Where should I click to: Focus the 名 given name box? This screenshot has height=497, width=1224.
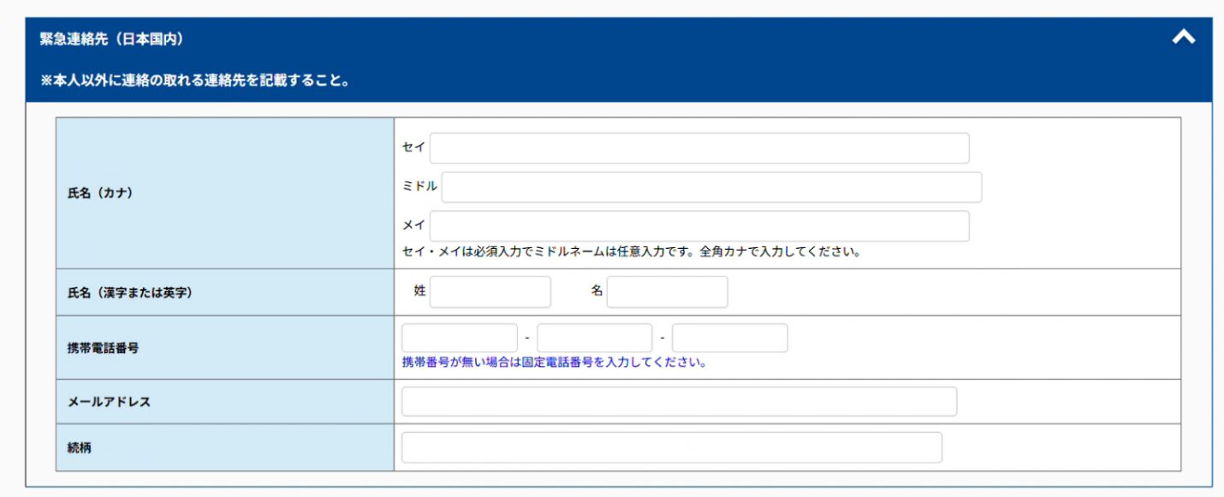click(667, 292)
